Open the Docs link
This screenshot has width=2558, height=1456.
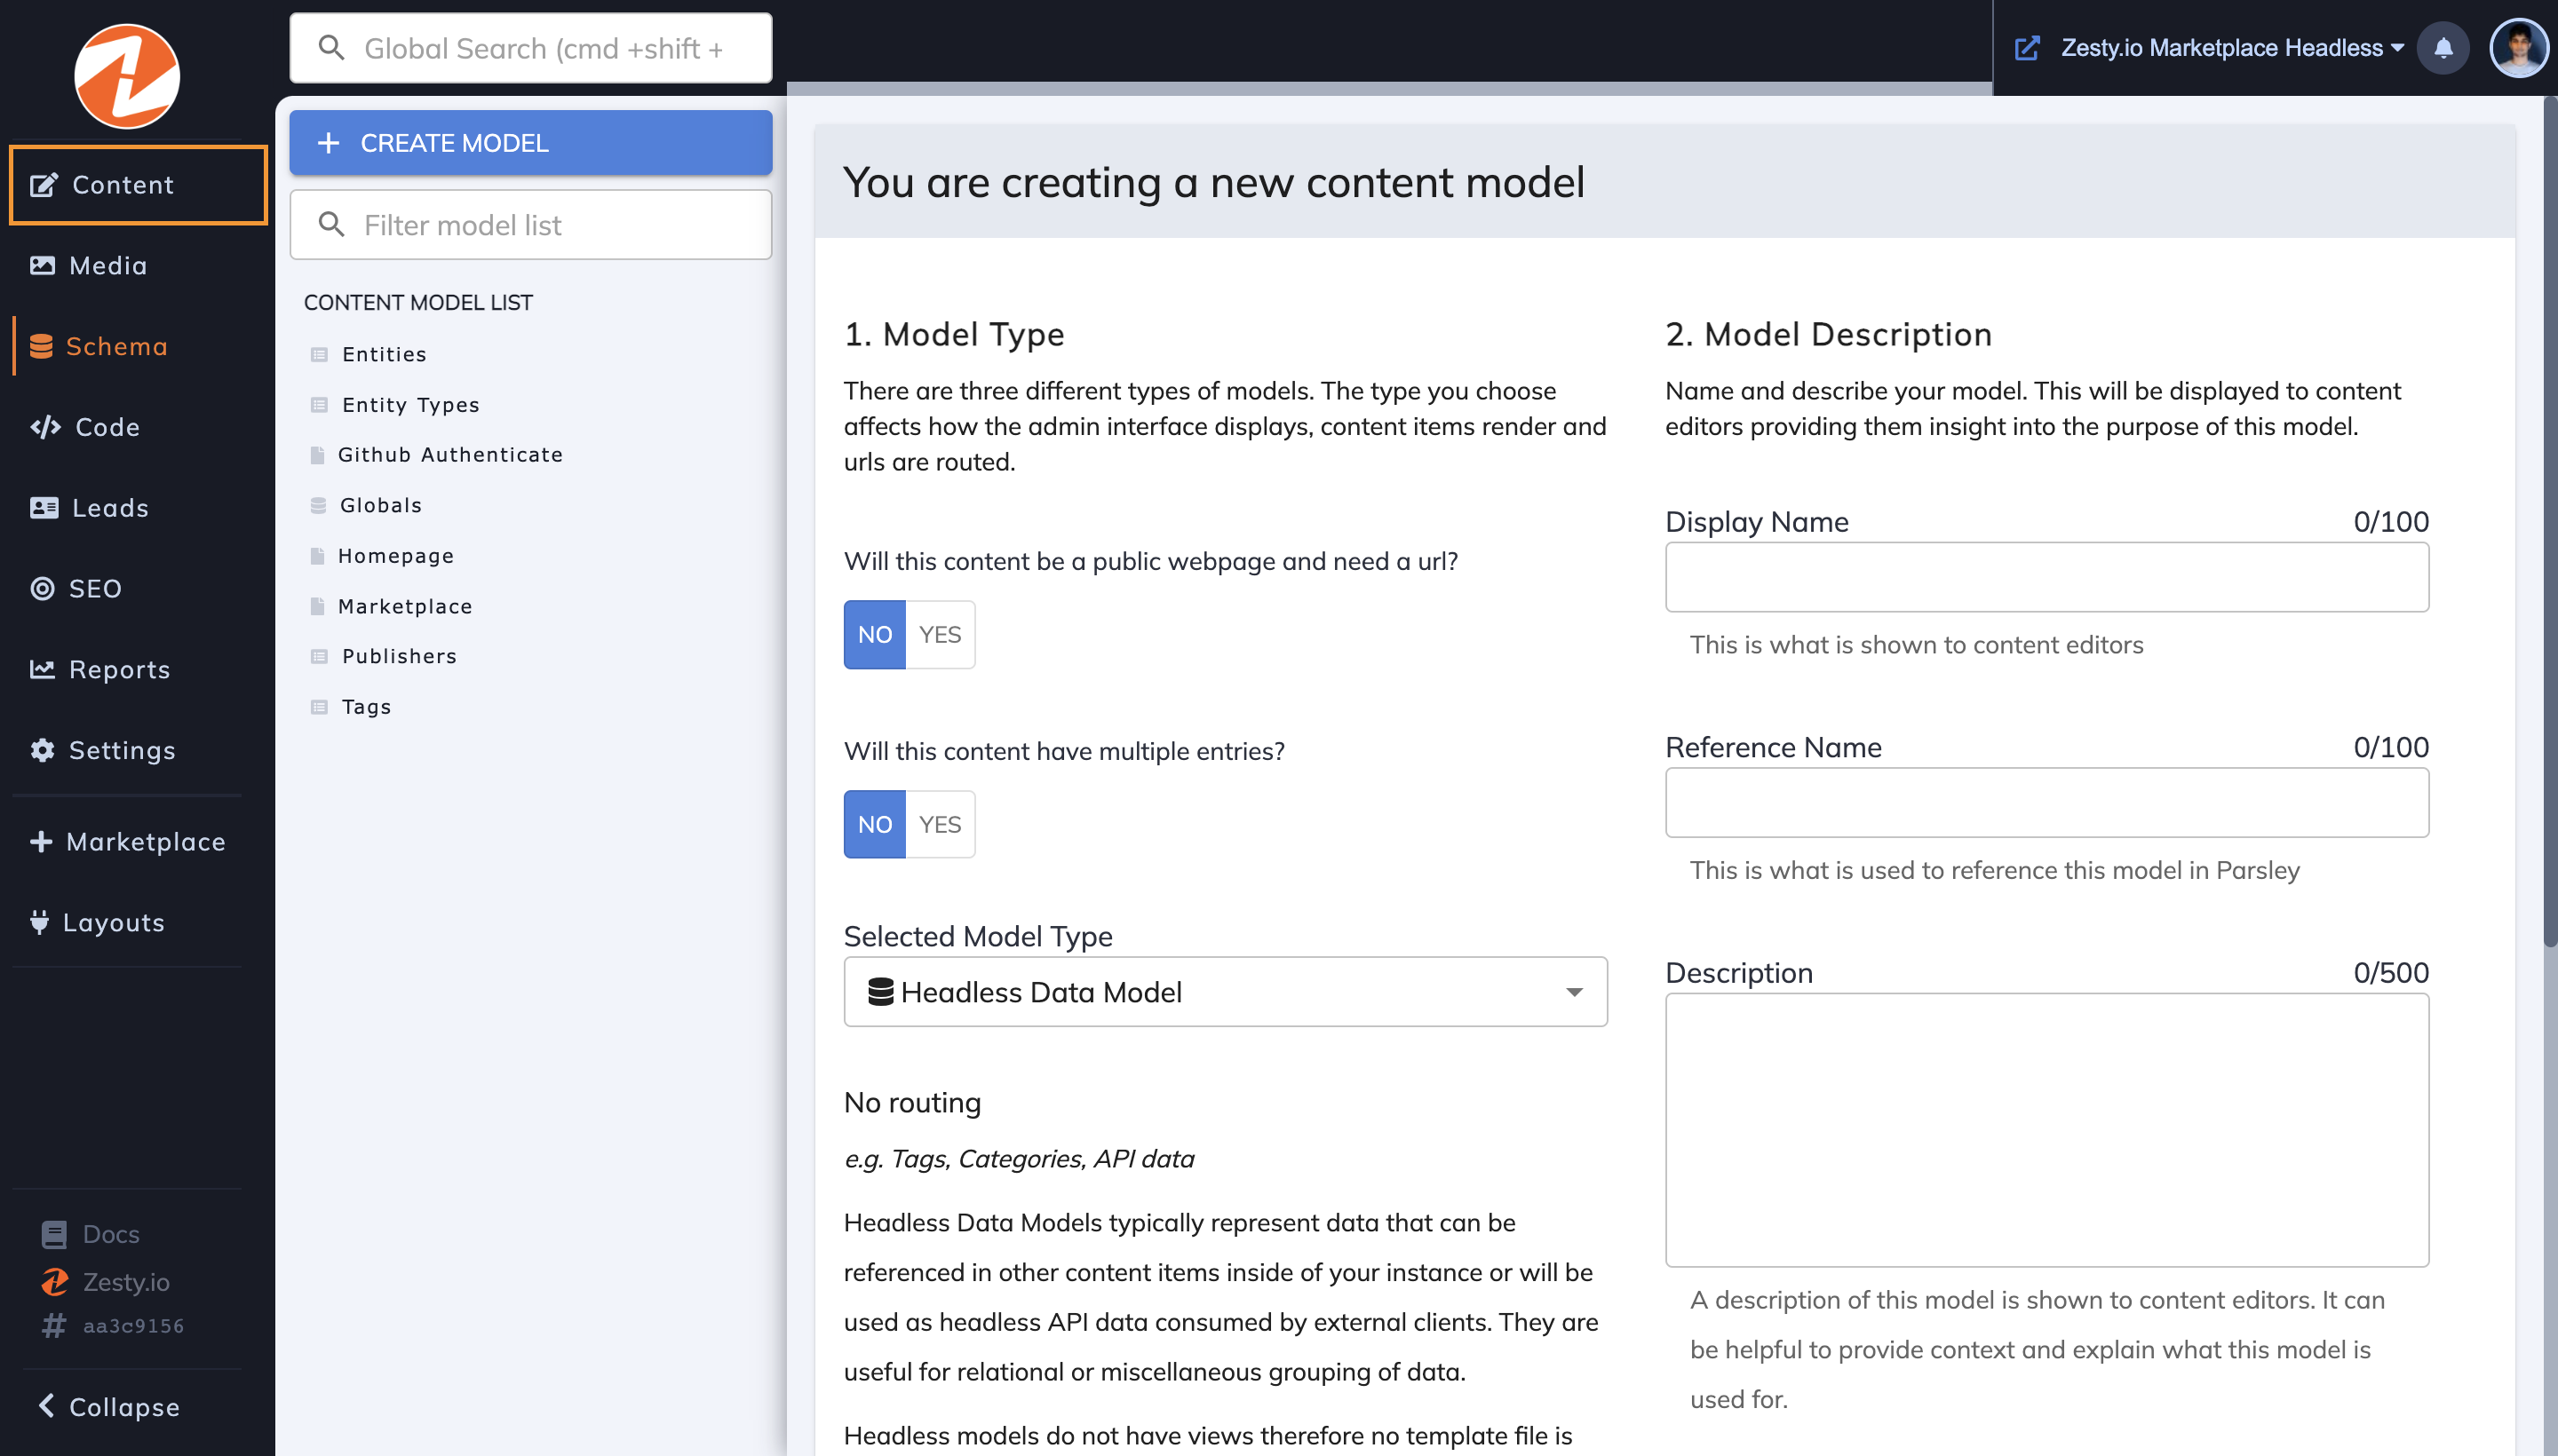(111, 1234)
